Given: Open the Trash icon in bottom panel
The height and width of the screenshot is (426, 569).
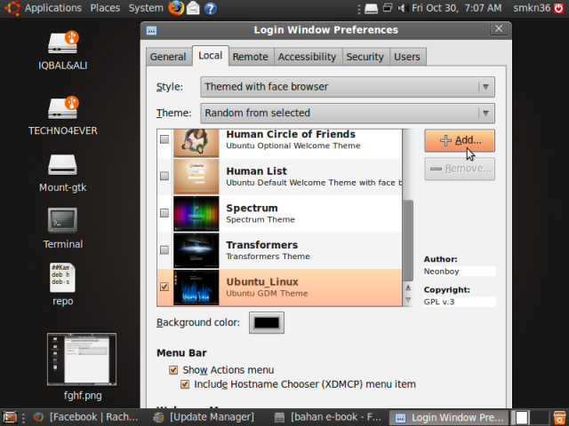Looking at the screenshot, I should (x=559, y=417).
